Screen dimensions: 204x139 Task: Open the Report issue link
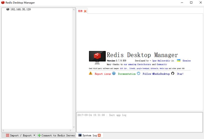point(103,74)
